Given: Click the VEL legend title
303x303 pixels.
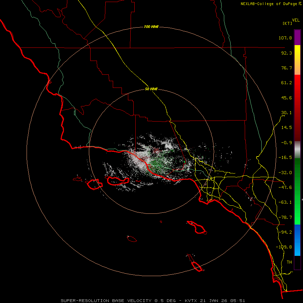Looking at the screenshot, I should pyautogui.click(x=296, y=20).
